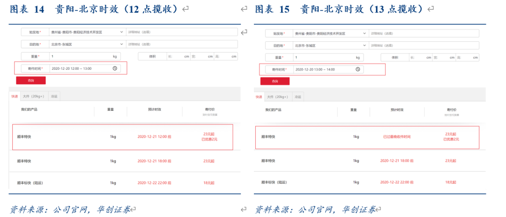Viewport: 506px width, 217px height.
Task: Click the 高 cm volume field in Figure 14
Action: pos(226,56)
